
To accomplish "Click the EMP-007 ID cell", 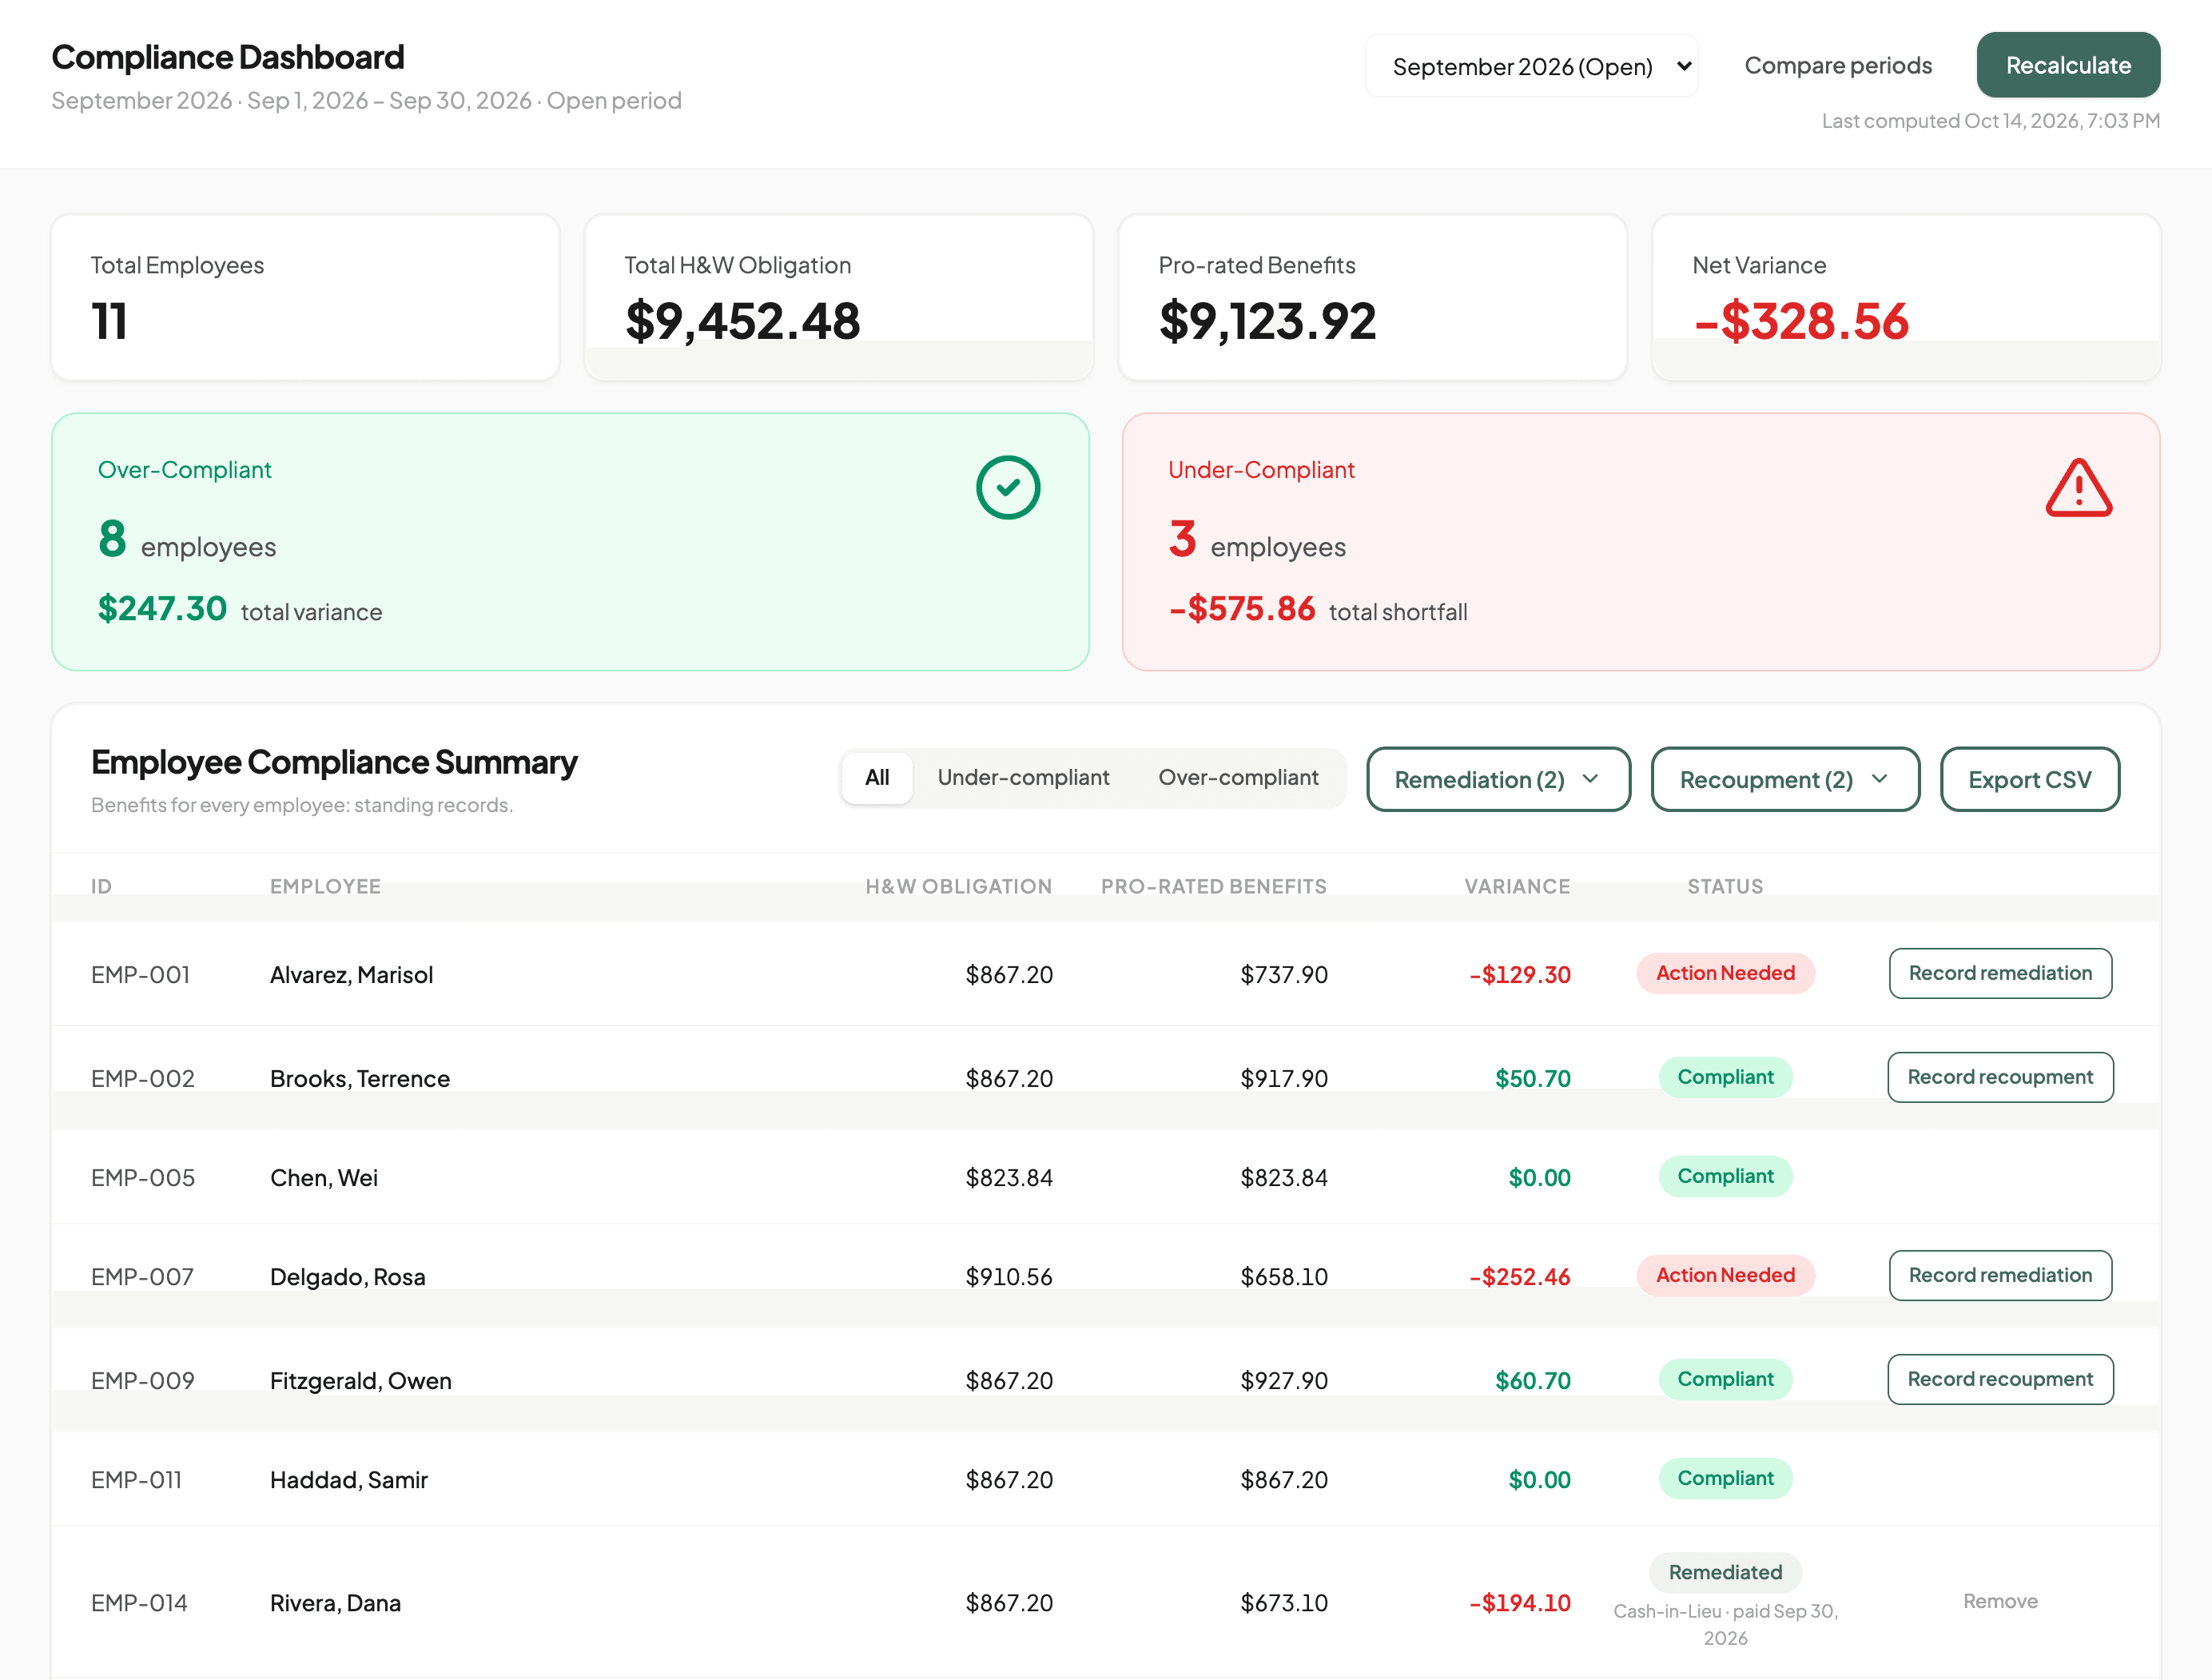I will click(x=142, y=1276).
